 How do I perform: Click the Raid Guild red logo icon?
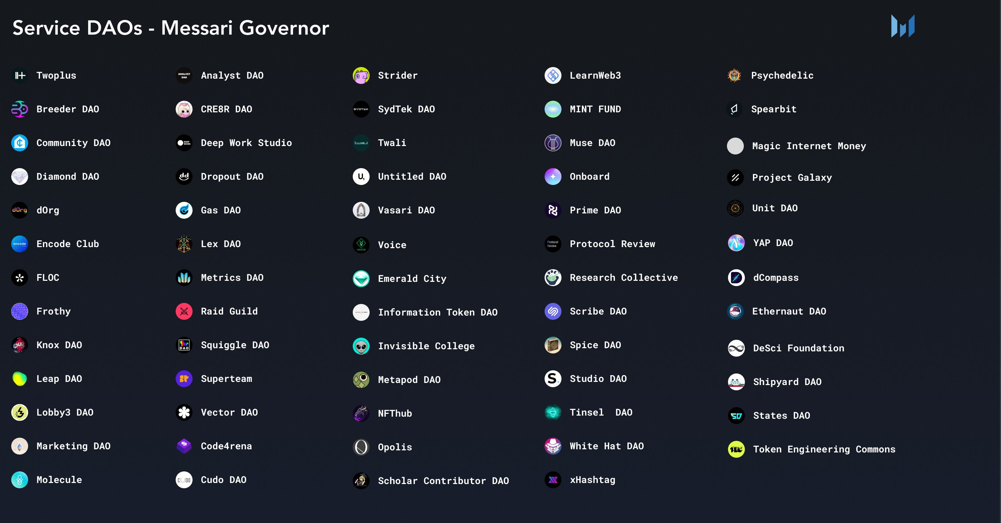pyautogui.click(x=184, y=311)
